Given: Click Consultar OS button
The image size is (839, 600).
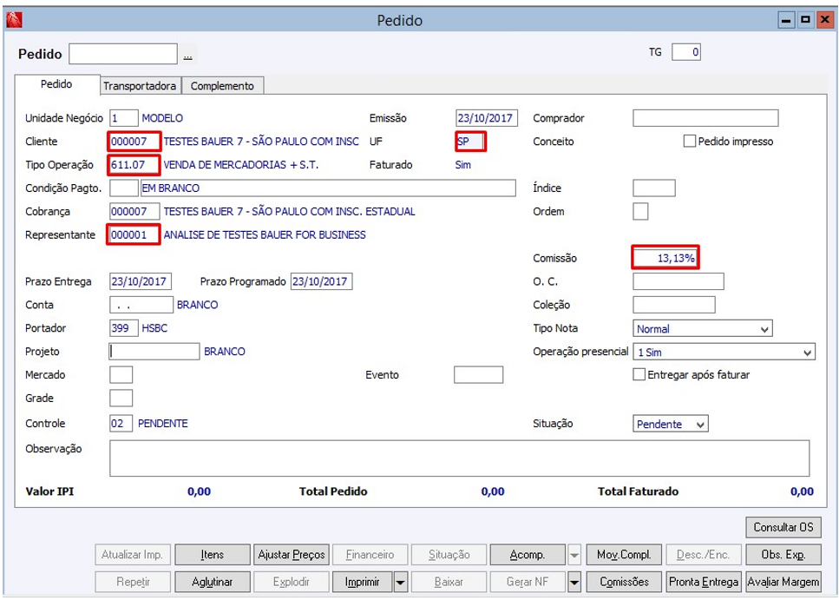Looking at the screenshot, I should coord(783,527).
